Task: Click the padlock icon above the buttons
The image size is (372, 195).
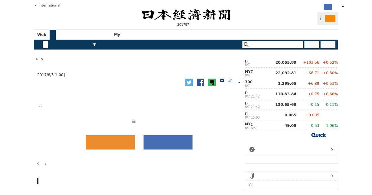Action: [x=134, y=121]
